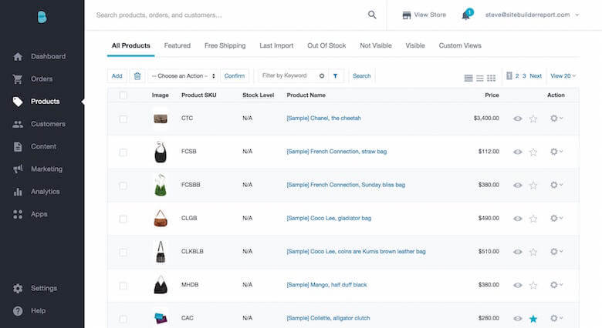Go to Analytics in the sidebar
This screenshot has height=328, width=602.
coord(45,192)
